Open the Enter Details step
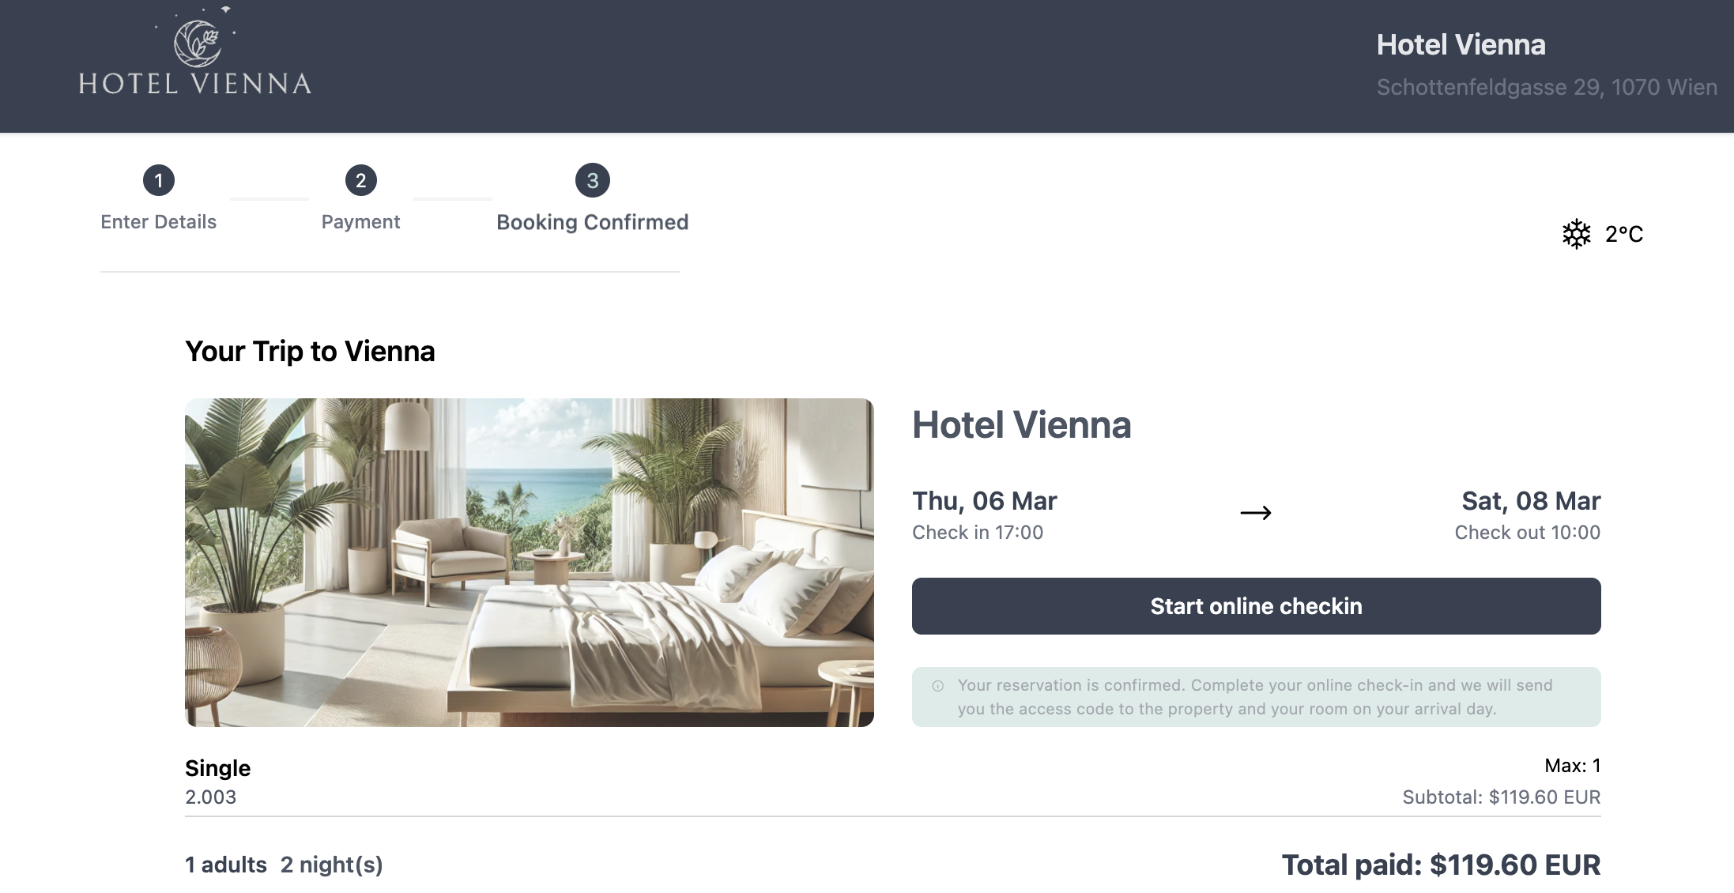This screenshot has height=893, width=1734. coord(159,222)
